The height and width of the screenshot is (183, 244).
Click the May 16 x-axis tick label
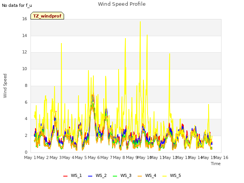221,157
